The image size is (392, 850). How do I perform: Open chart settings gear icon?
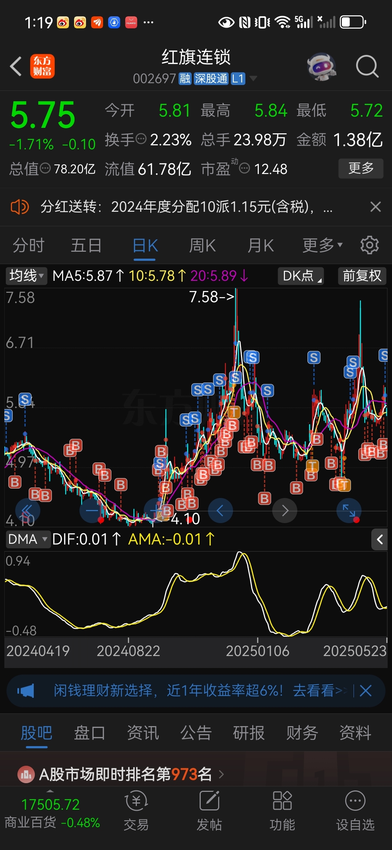click(369, 245)
